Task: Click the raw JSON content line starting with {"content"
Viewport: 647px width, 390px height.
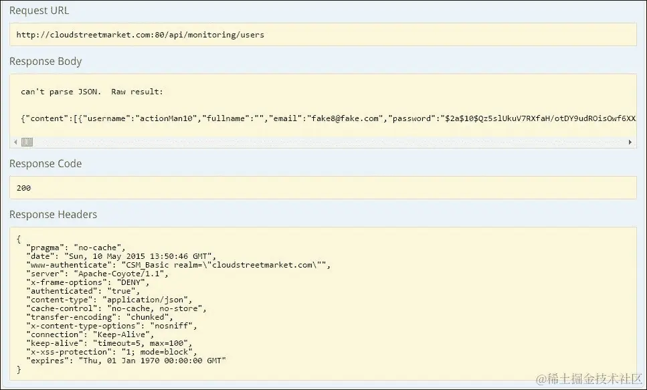Action: click(328, 118)
